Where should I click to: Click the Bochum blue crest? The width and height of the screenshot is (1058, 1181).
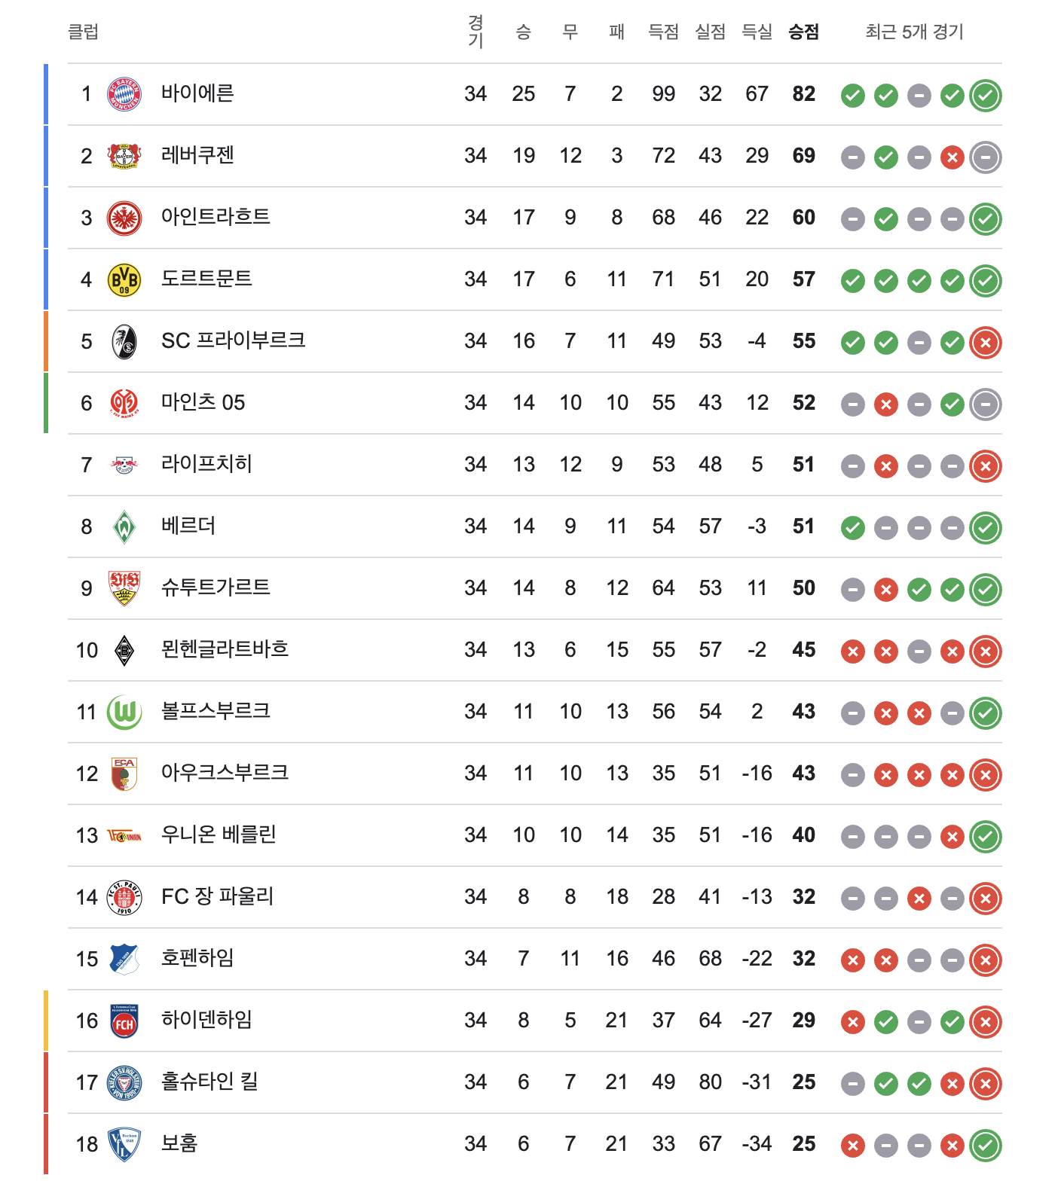pos(124,1144)
